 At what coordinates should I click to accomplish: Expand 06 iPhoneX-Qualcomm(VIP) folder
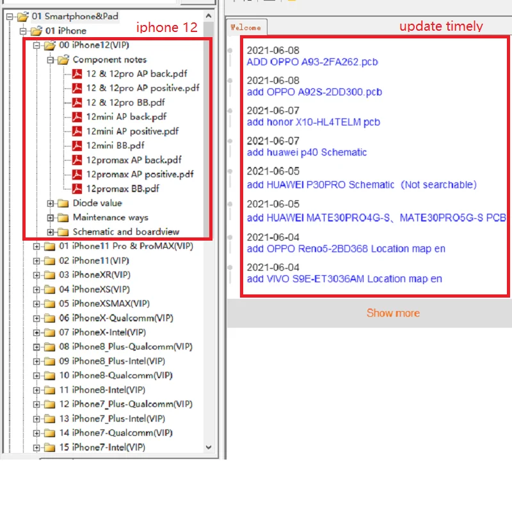pos(36,318)
